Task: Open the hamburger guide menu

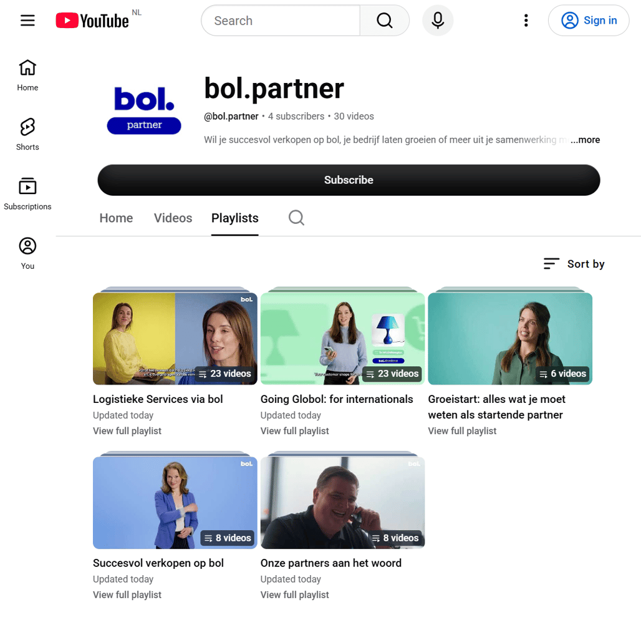Action: click(27, 21)
